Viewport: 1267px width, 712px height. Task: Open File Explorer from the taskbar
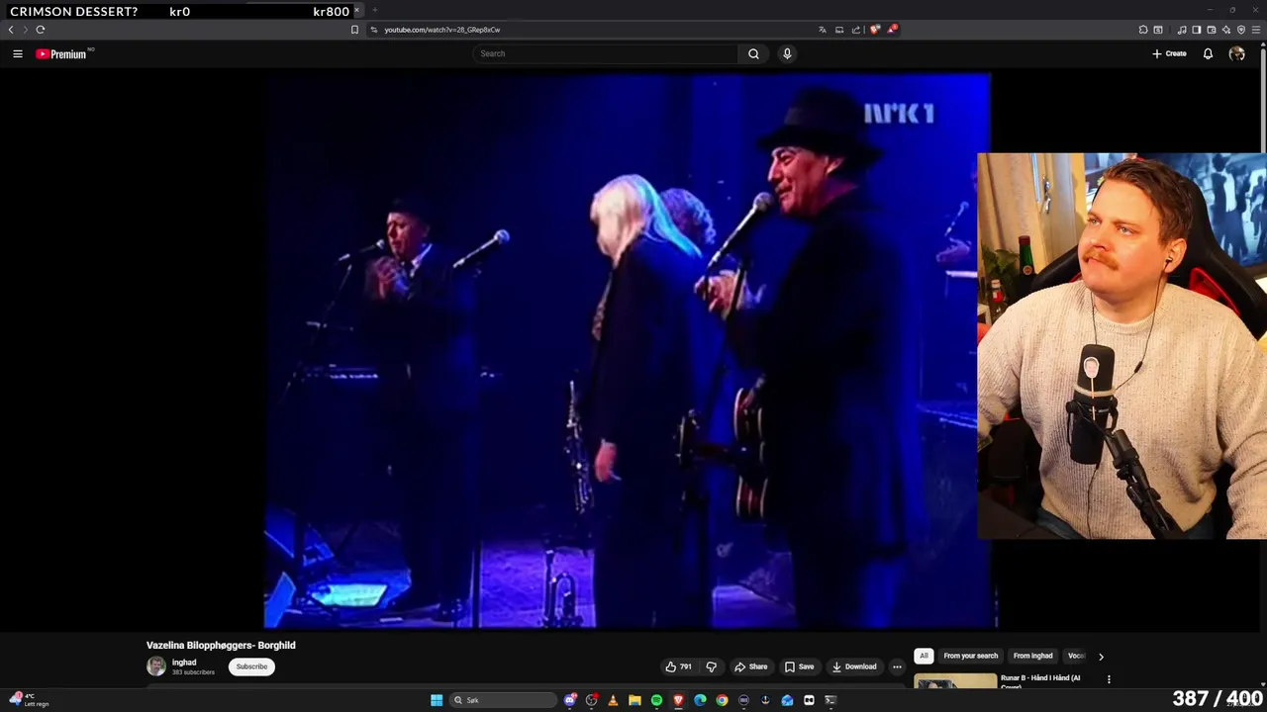pyautogui.click(x=634, y=700)
